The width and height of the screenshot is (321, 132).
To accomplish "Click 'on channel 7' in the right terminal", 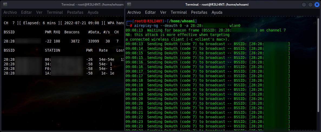I will point(273,30).
